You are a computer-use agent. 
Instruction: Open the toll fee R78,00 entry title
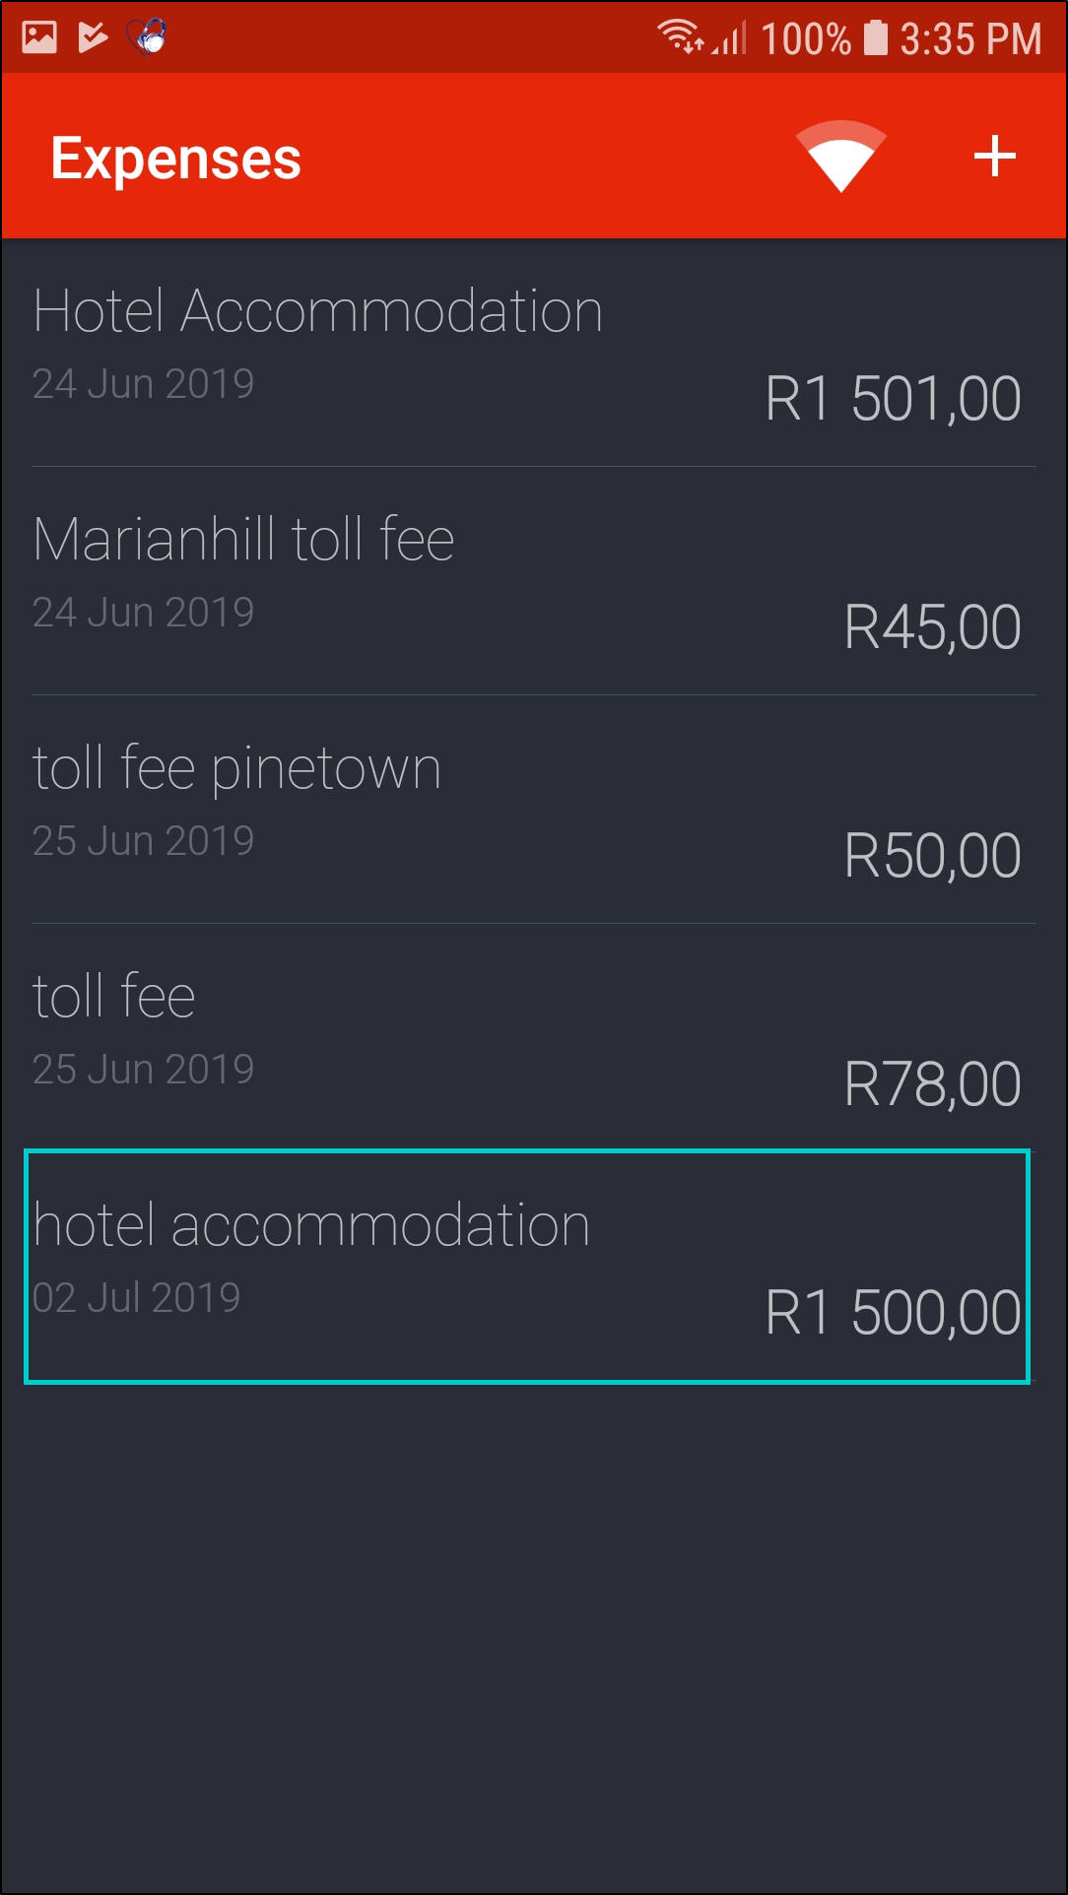[x=114, y=997]
